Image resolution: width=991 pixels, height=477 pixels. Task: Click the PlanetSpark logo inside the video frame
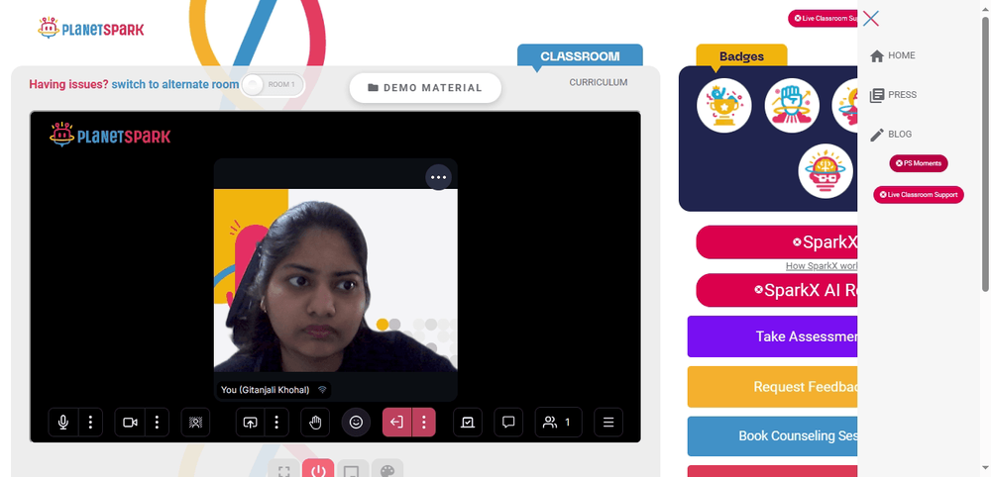110,135
